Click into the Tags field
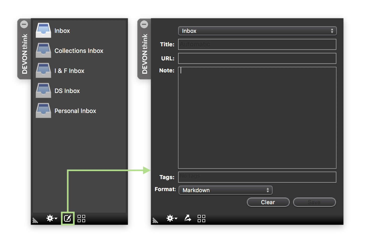The height and width of the screenshot is (245, 366). tap(257, 177)
